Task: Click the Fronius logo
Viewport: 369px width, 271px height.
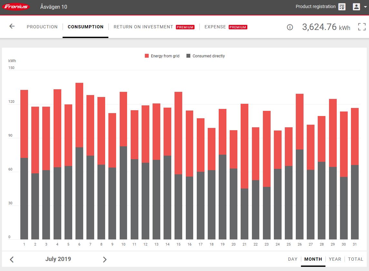Action: 16,7
